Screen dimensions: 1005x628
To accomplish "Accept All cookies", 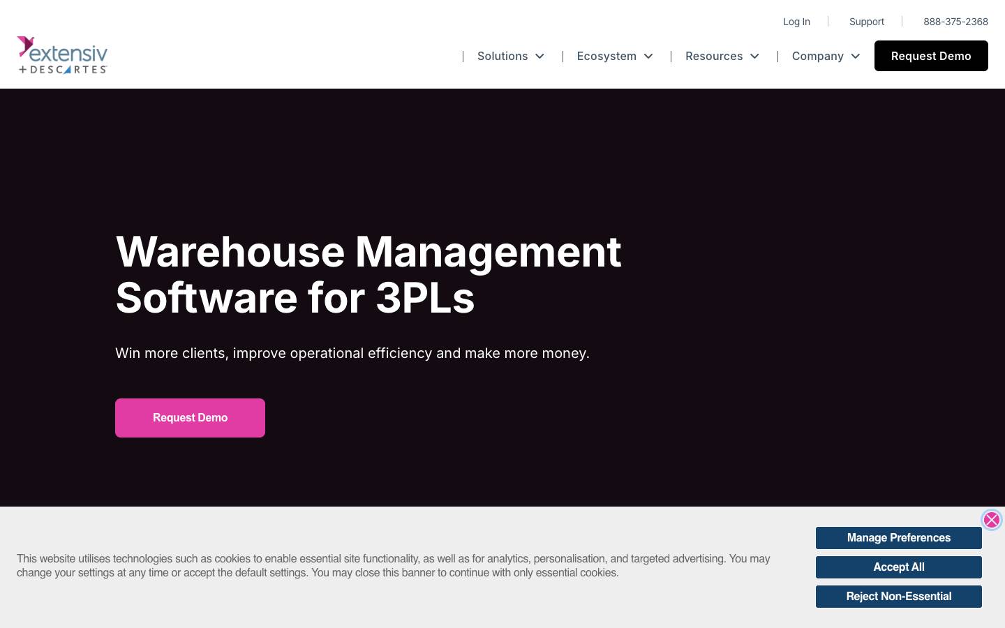I will click(x=899, y=567).
